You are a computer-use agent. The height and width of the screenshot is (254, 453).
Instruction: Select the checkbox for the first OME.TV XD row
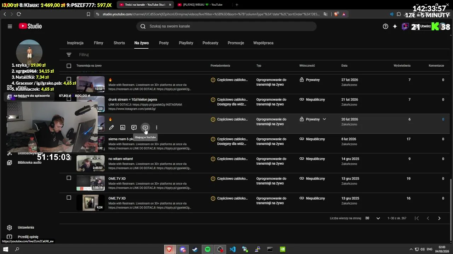coord(69,178)
